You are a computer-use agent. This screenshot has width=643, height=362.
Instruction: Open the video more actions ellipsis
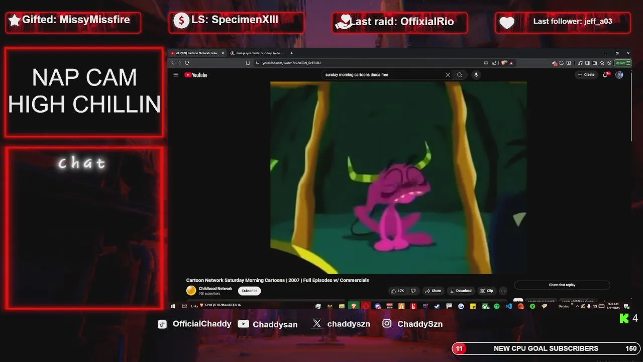point(503,291)
